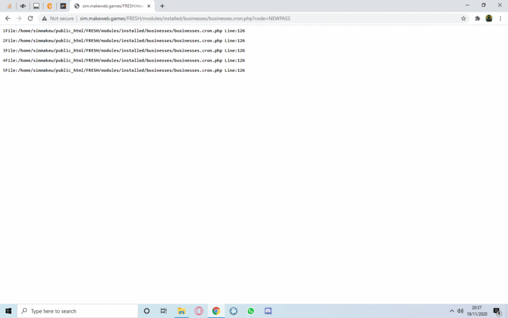508x318 pixels.
Task: Open the Chrome extensions puzzle icon
Action: (x=478, y=18)
